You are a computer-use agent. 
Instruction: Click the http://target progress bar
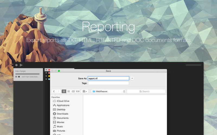(x=27, y=74)
